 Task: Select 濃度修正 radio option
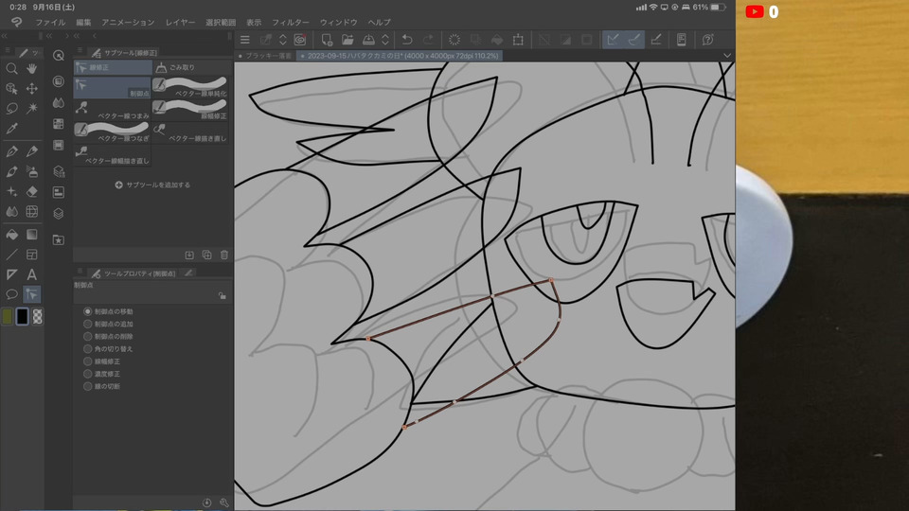point(87,374)
